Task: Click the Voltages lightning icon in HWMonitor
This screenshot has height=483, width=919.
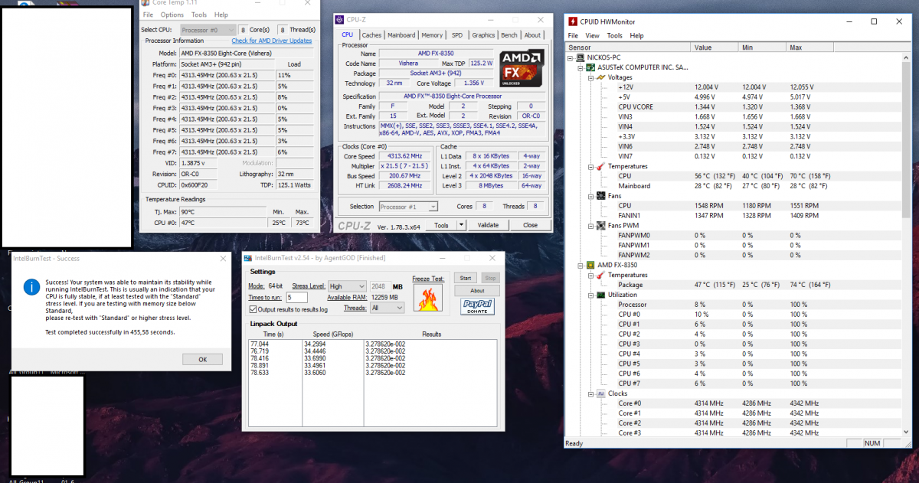Action: click(x=600, y=77)
